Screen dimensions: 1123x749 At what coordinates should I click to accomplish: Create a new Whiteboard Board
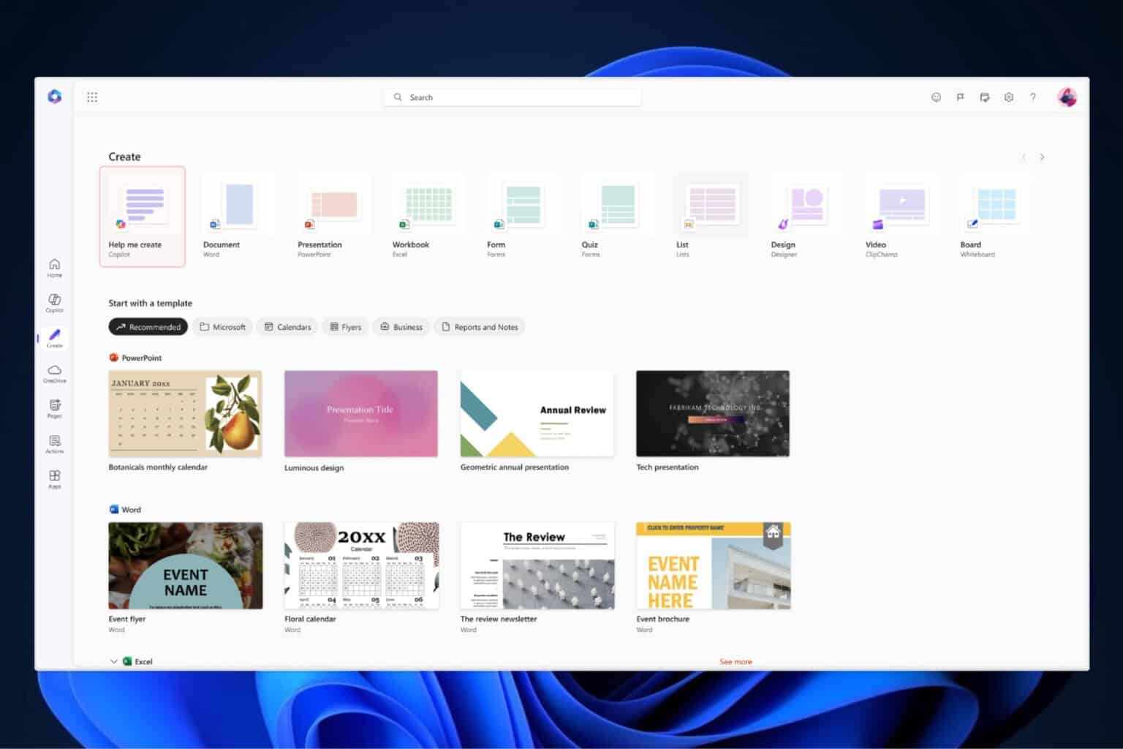click(x=996, y=216)
